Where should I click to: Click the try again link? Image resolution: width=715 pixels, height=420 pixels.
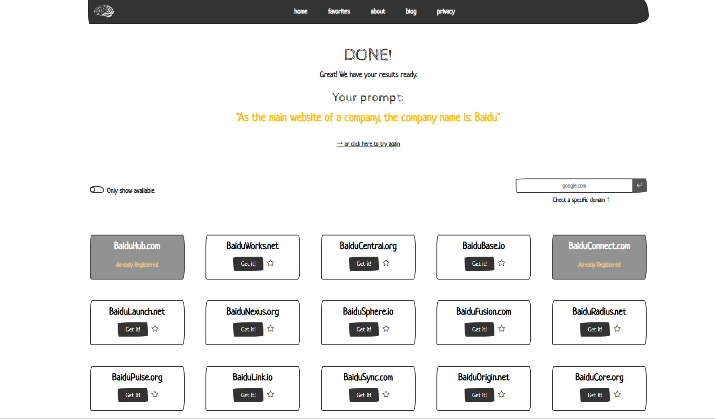pos(369,144)
